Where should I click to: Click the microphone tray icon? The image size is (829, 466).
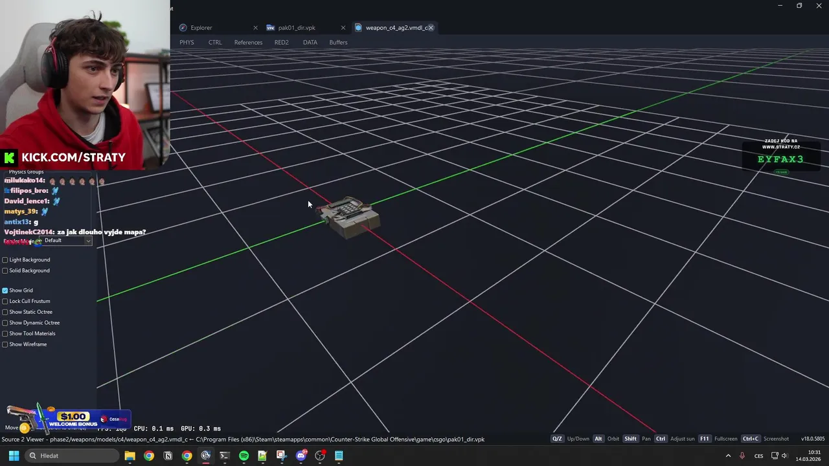742,456
